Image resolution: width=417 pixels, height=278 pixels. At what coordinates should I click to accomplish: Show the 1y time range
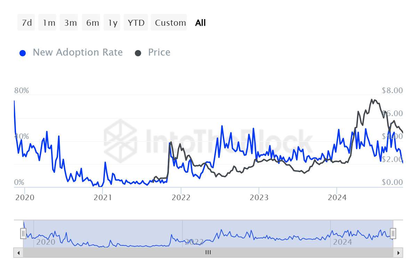click(113, 23)
